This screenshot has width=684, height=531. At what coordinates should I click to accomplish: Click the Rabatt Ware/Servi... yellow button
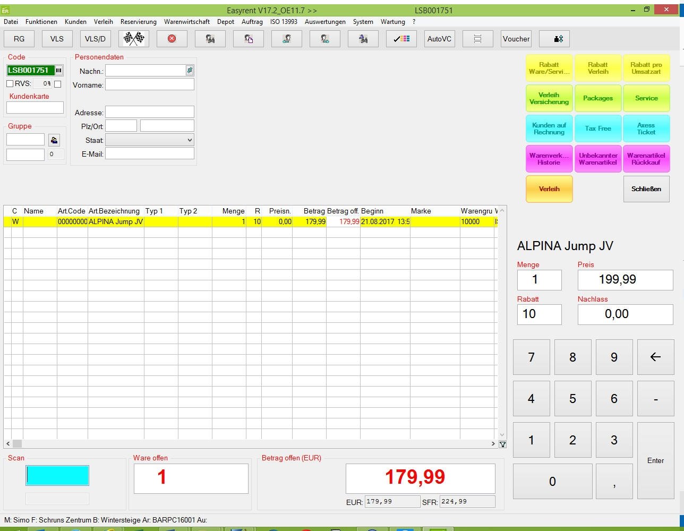pyautogui.click(x=549, y=68)
